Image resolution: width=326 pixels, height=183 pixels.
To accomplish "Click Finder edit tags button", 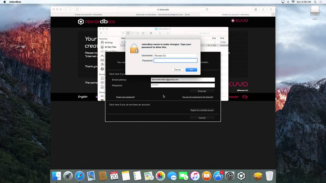I will 168,33.
